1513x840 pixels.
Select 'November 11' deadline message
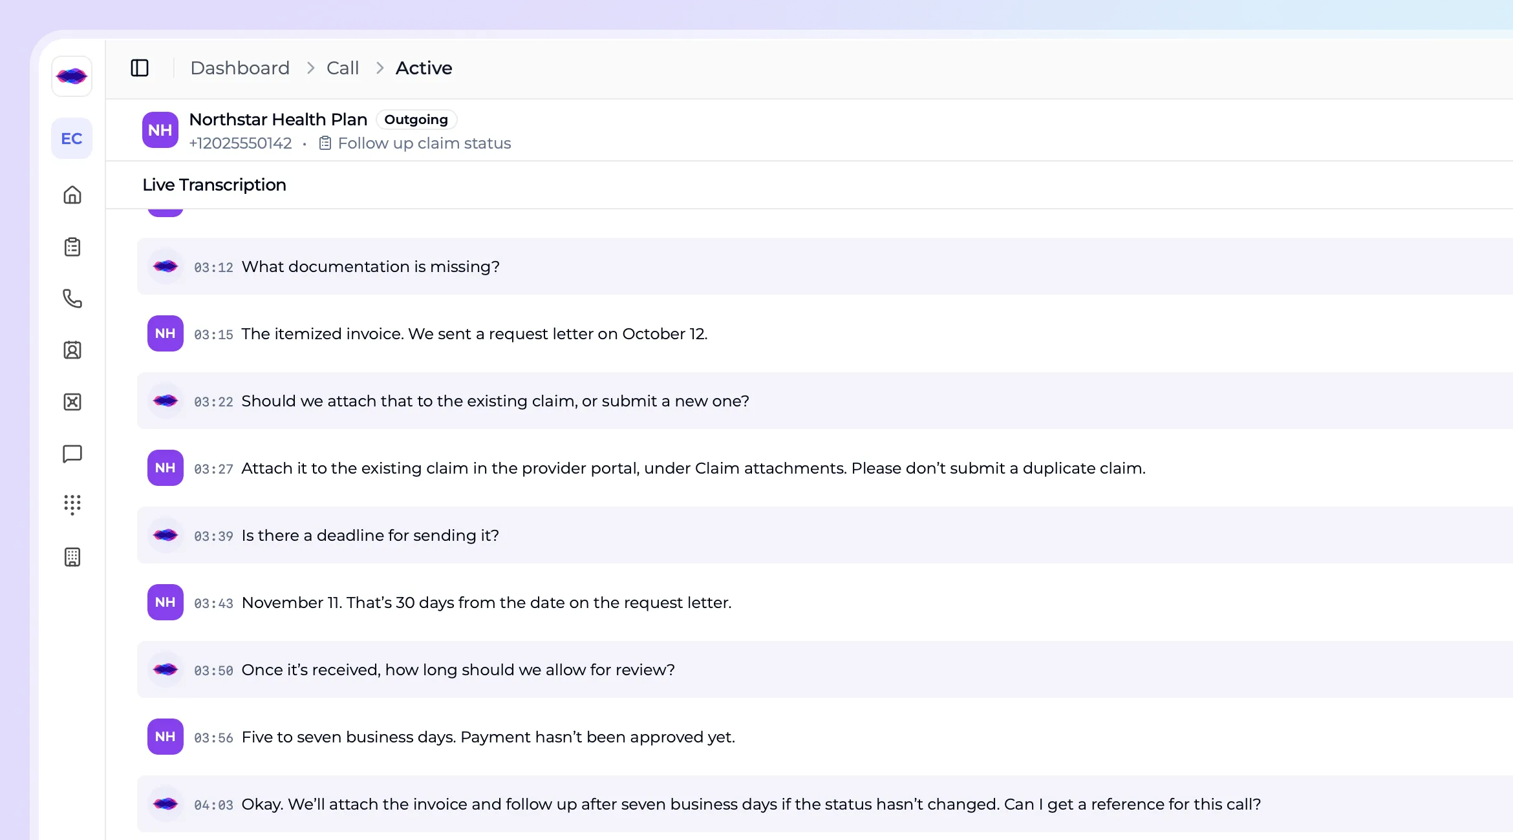486,602
